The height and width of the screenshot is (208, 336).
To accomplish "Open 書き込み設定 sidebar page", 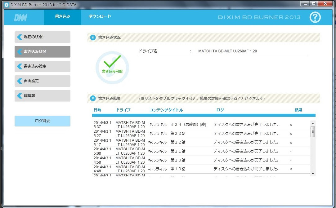I will point(43,66).
